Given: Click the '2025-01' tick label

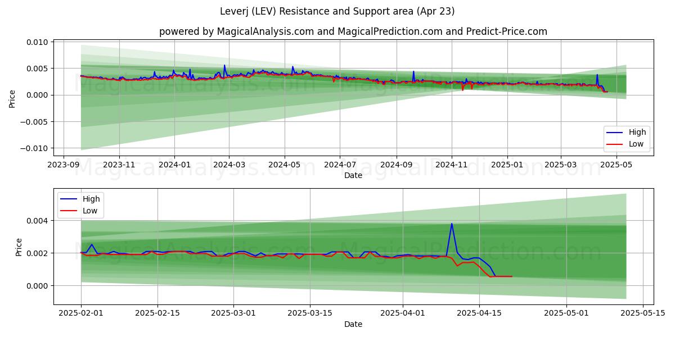Looking at the screenshot, I should point(507,164).
